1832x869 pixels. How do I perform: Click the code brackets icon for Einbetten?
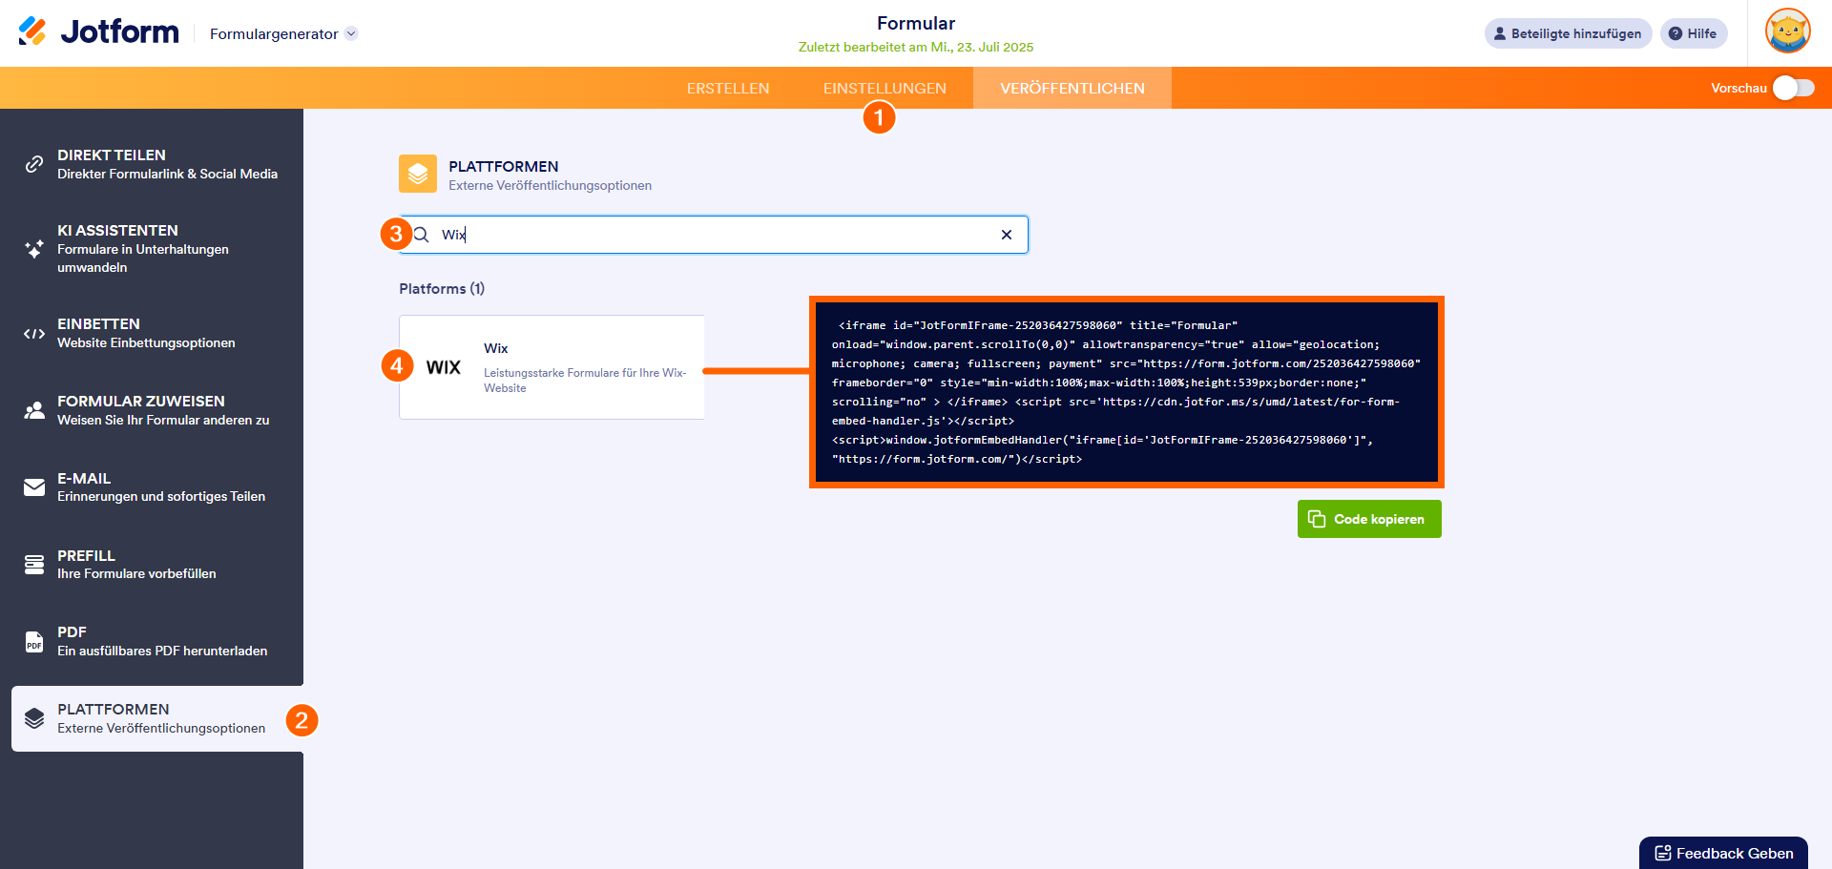[x=34, y=334]
